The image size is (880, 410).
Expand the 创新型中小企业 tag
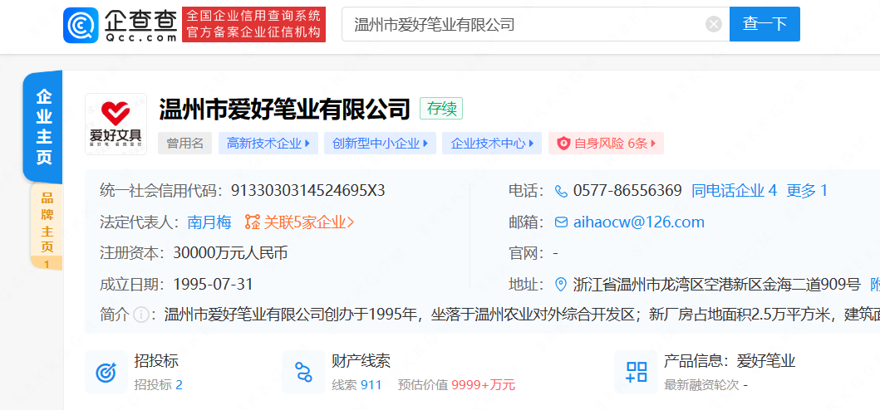(x=380, y=144)
